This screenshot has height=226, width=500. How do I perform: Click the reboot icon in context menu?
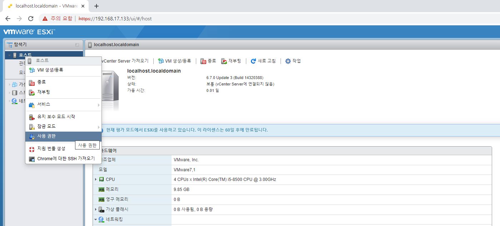click(32, 92)
